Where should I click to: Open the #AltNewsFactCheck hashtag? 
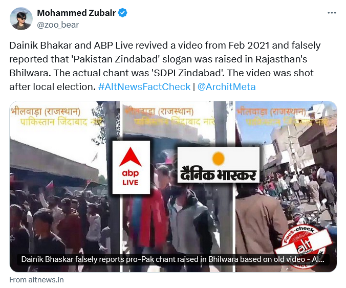pos(144,86)
